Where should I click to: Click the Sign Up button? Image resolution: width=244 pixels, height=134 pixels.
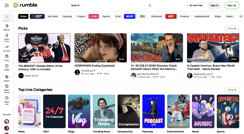(232, 5)
